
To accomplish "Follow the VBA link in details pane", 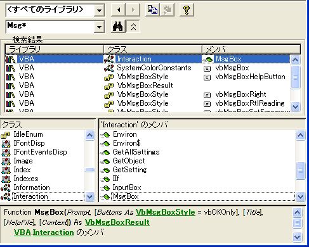I will pos(22,232).
